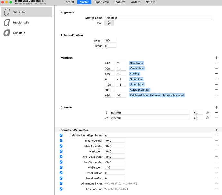This screenshot has height=195, width=222.
Task: Remove the Grundlinie metric row
Action: (216, 79)
